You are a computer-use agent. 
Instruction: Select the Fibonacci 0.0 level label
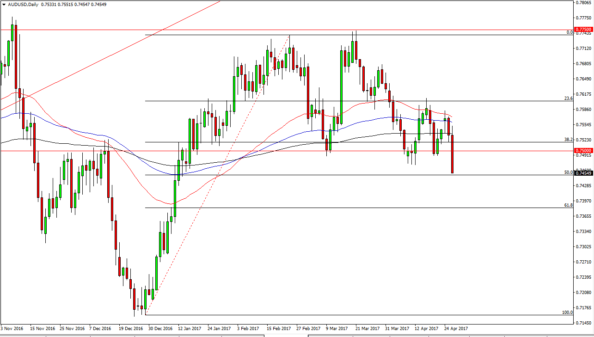point(570,32)
